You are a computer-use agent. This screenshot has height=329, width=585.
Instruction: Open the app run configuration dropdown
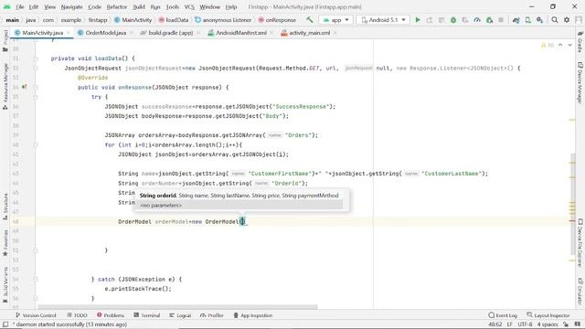point(336,20)
